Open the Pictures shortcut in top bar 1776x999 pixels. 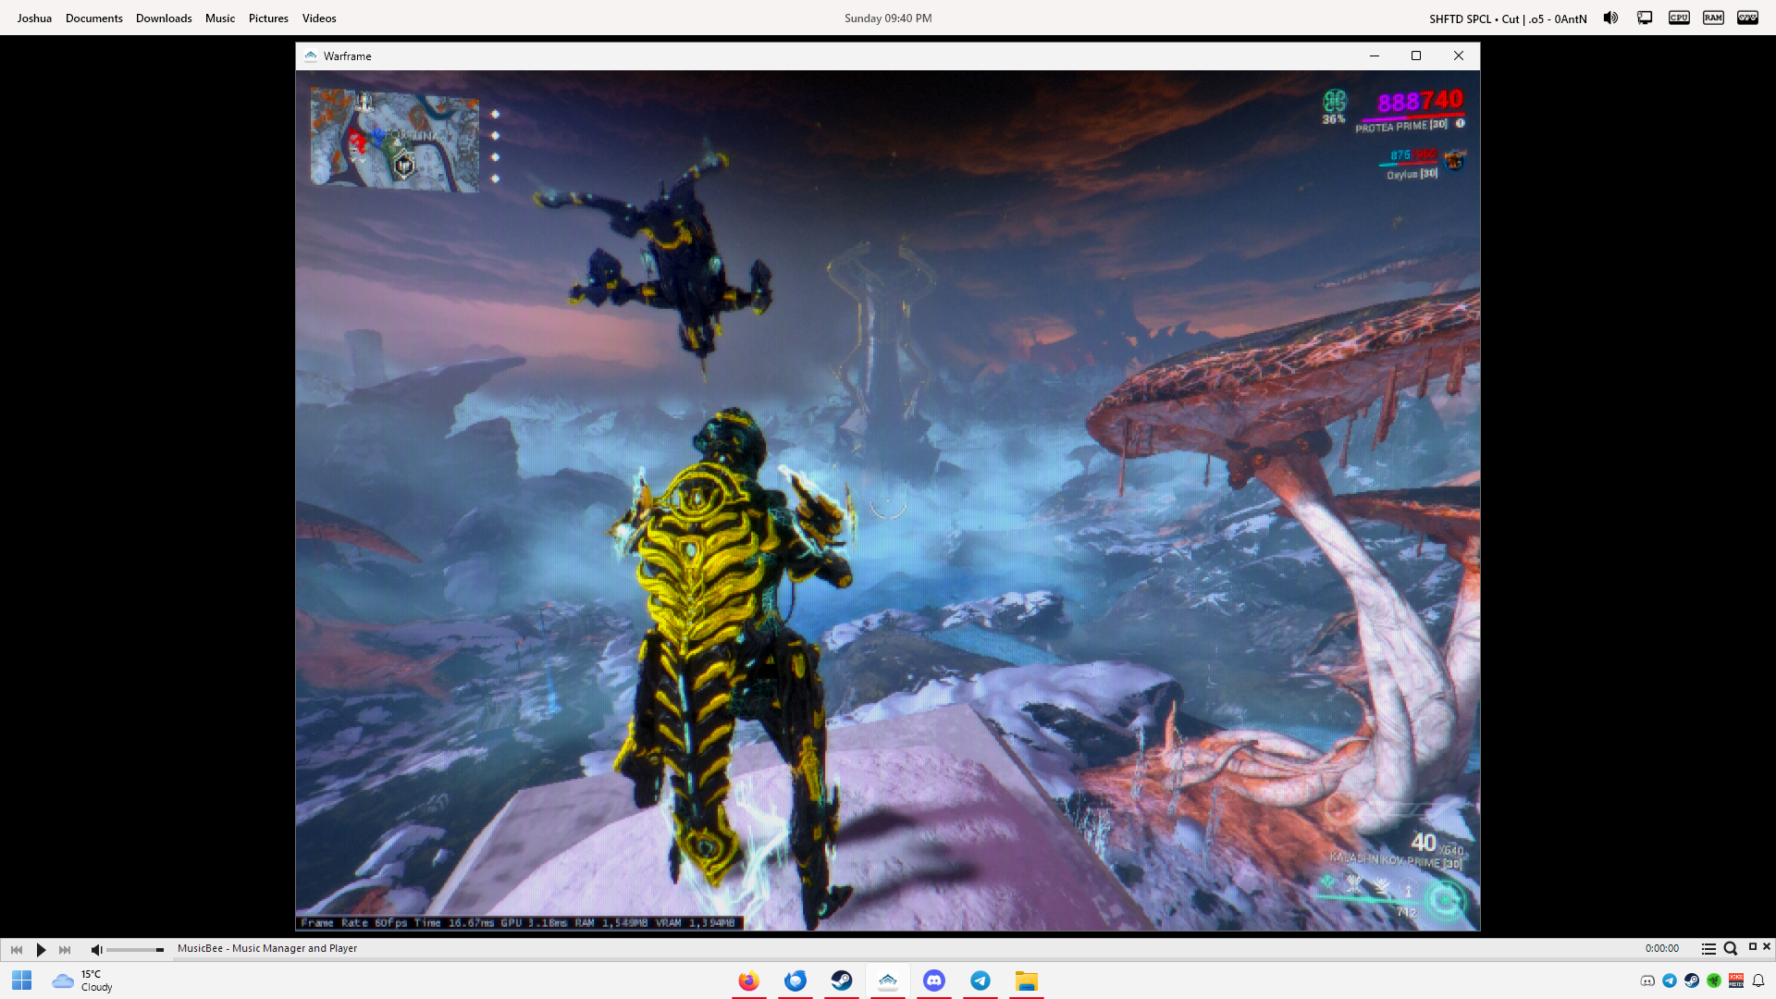pyautogui.click(x=268, y=18)
